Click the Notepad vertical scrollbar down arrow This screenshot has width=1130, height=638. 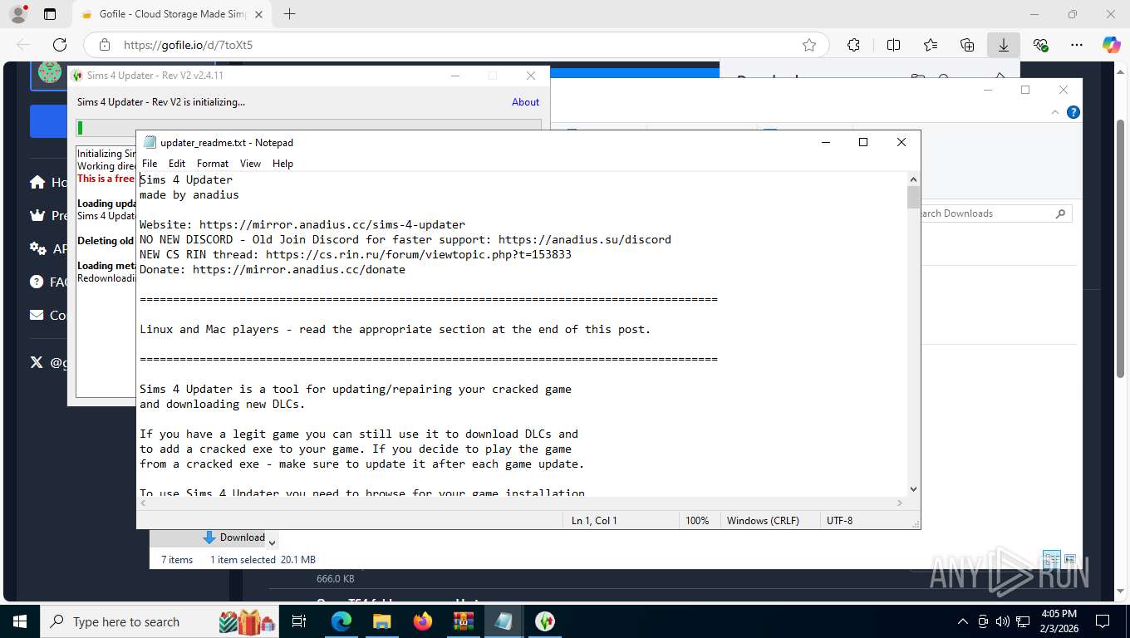click(913, 489)
